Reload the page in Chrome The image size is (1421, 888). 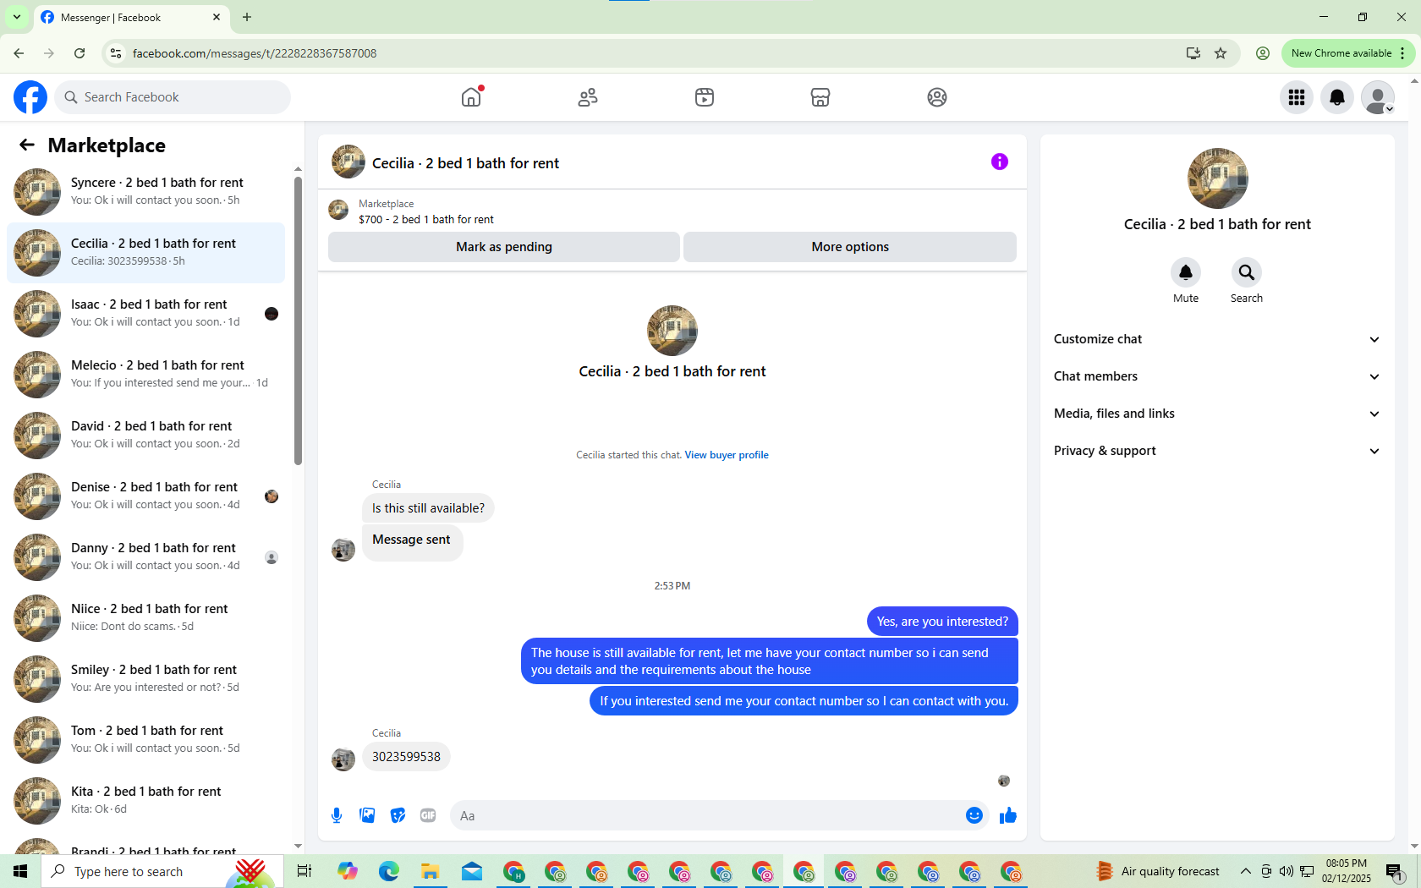point(80,53)
